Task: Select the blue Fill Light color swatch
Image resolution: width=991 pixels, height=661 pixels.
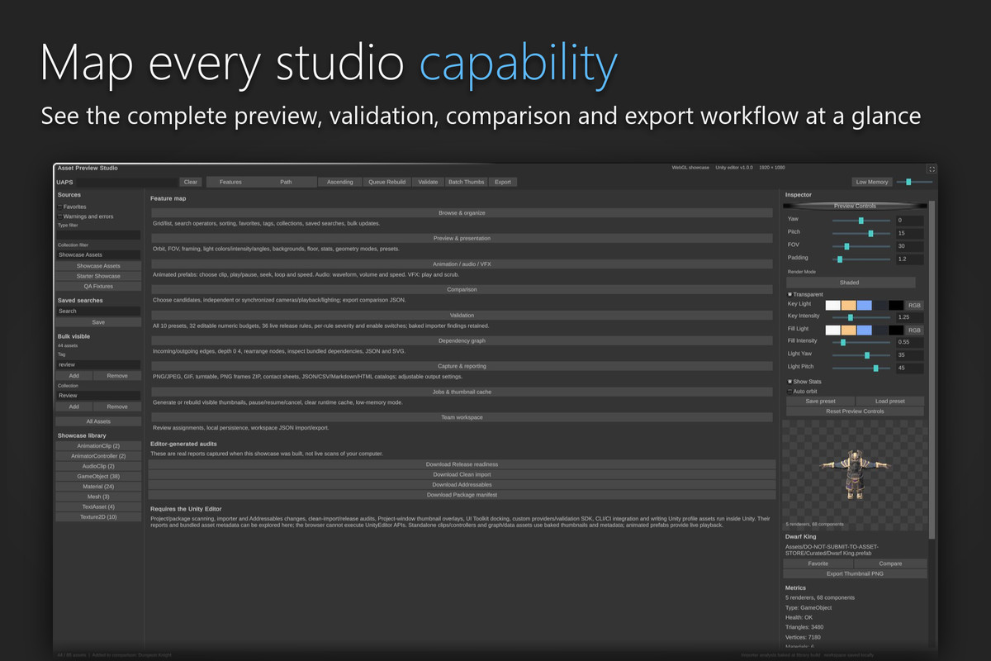Action: (x=864, y=330)
